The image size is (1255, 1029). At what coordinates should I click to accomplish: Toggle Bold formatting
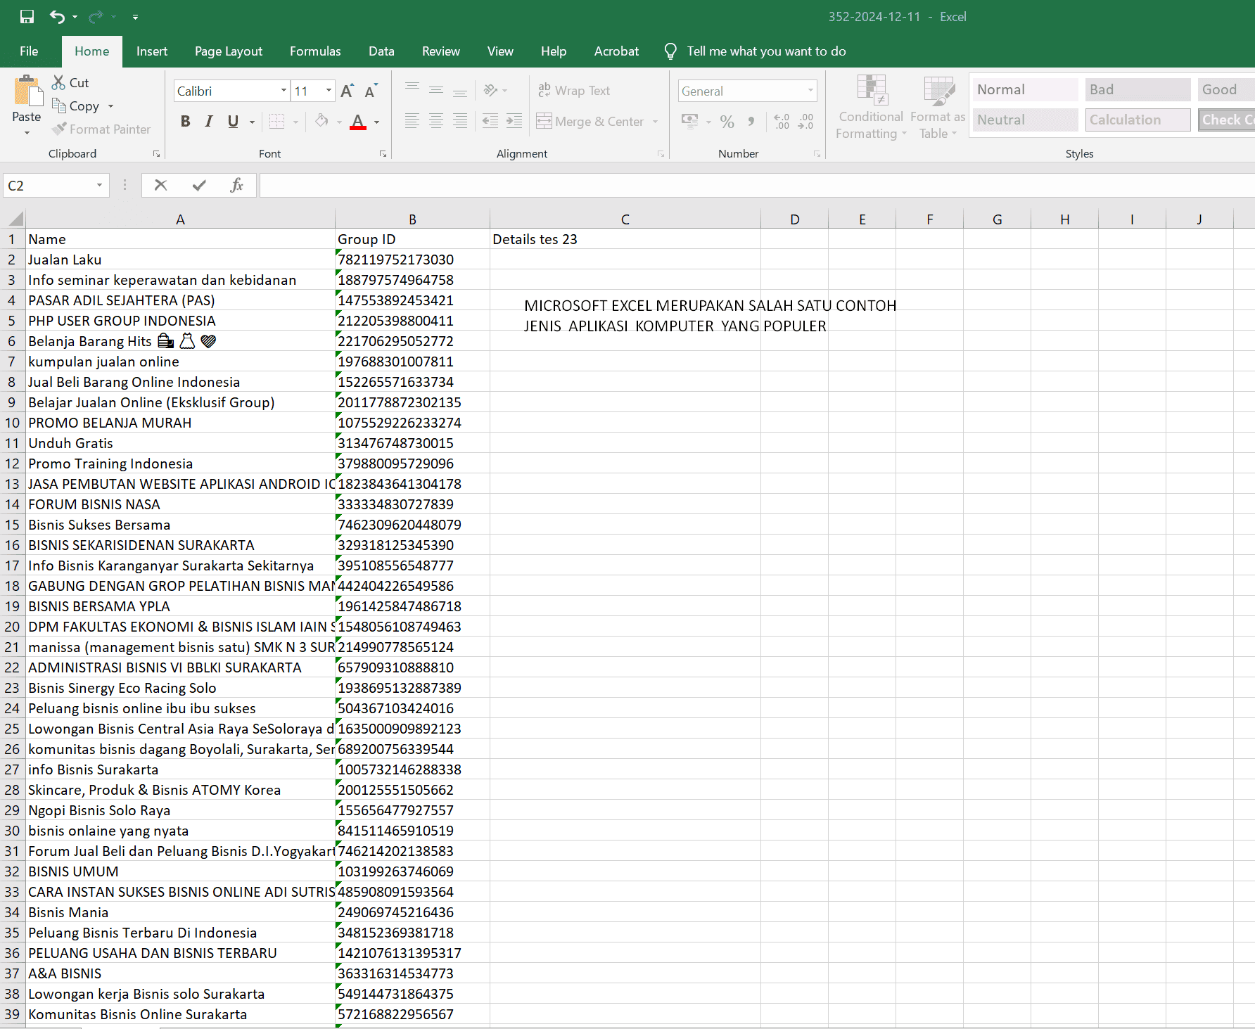(185, 122)
